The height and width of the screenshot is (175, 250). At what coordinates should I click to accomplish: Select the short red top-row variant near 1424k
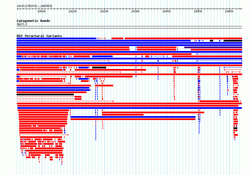tap(117, 38)
